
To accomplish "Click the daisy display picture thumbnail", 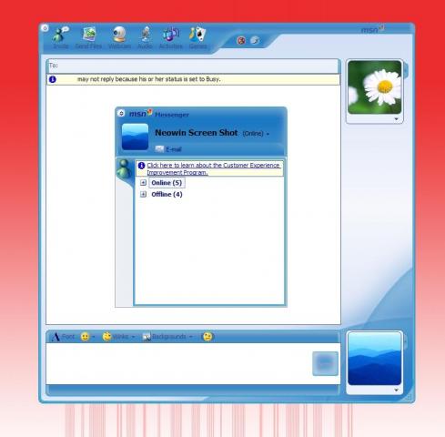I will click(x=375, y=87).
